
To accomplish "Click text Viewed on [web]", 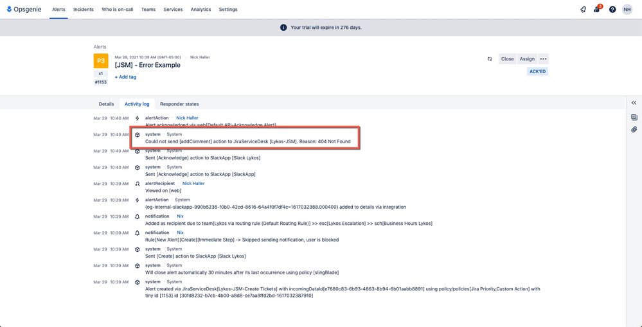I will pyautogui.click(x=163, y=190).
